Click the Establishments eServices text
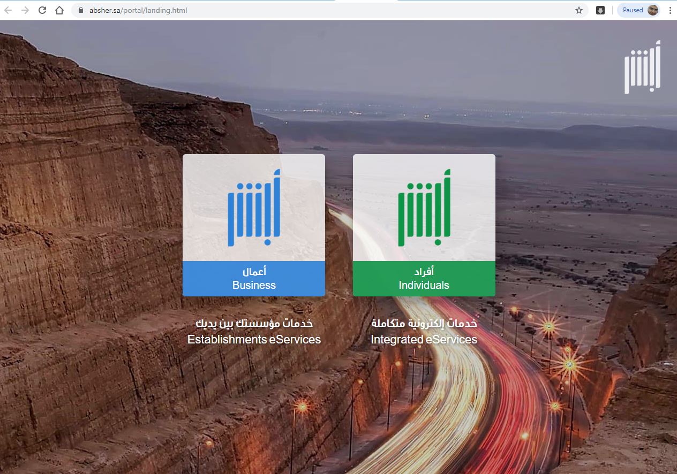 click(x=254, y=340)
